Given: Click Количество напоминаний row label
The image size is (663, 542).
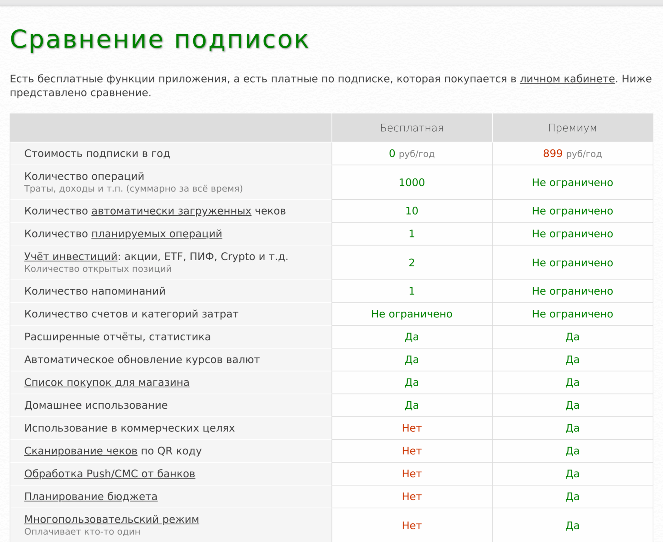Looking at the screenshot, I should coord(95,291).
